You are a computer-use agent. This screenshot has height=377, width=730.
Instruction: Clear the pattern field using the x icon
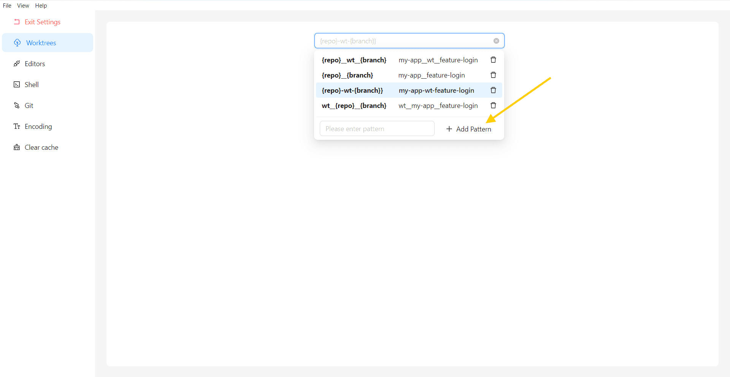[x=496, y=41]
